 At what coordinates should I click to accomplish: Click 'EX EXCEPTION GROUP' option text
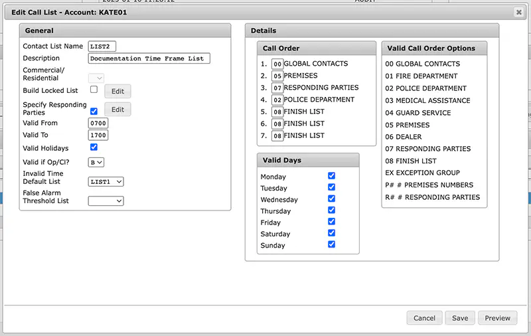pos(422,173)
